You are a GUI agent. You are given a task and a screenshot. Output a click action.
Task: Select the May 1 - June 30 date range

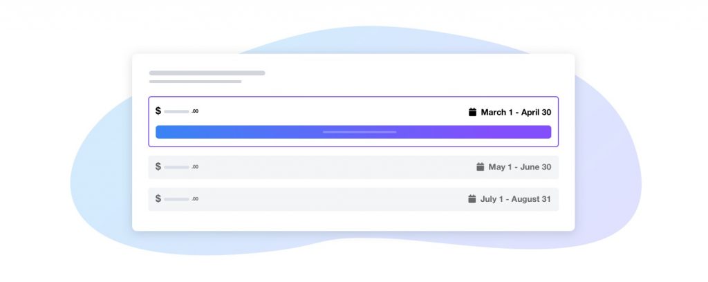pos(519,167)
